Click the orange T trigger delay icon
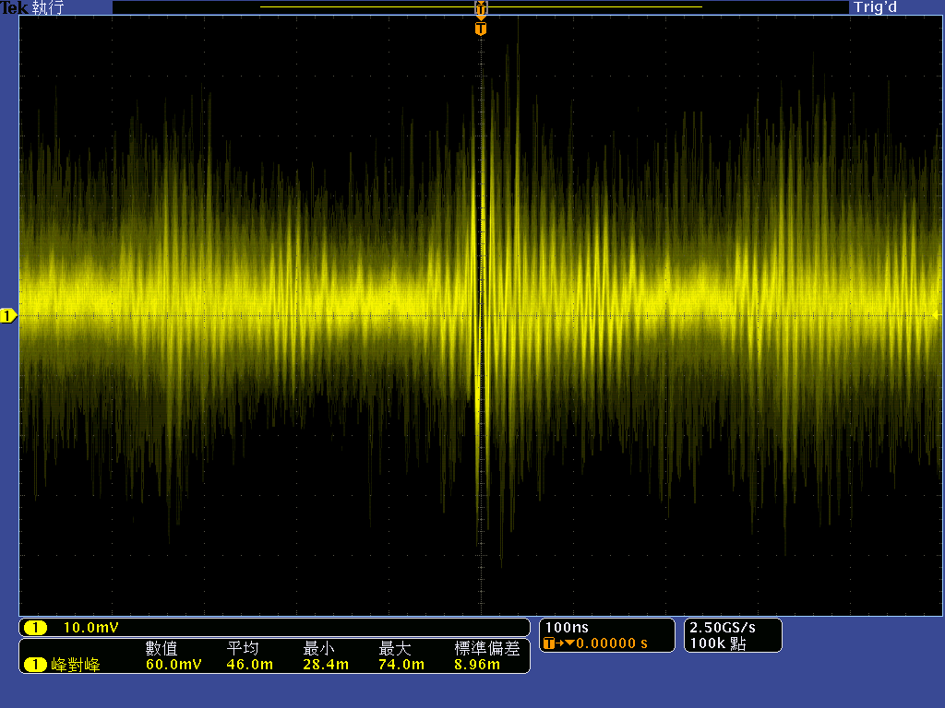The width and height of the screenshot is (945, 708). tap(550, 643)
